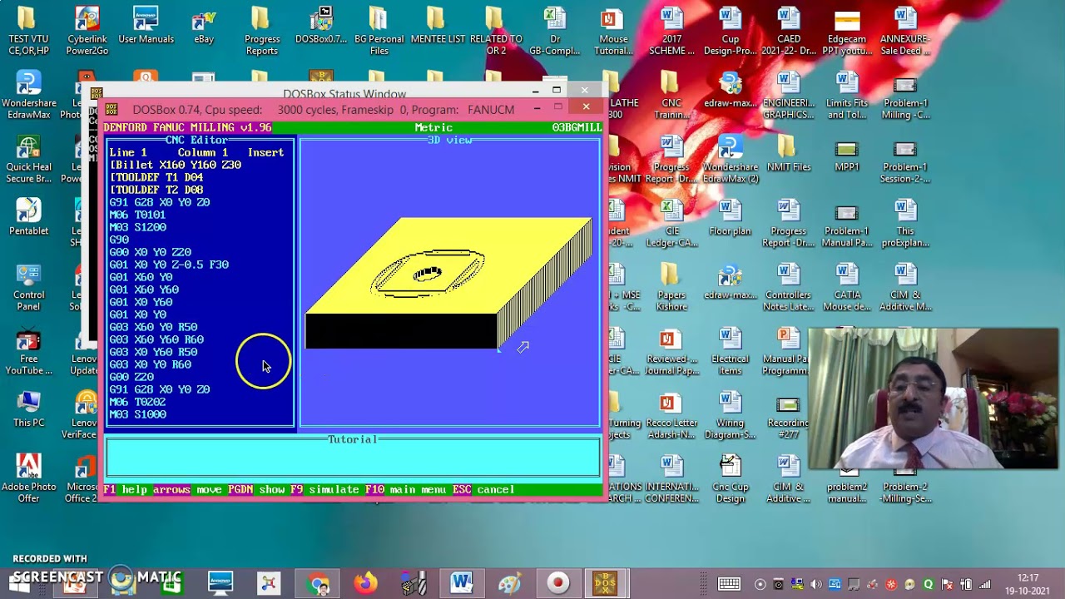Open the CAED 2021-22 document
The width and height of the screenshot is (1065, 599).
[789, 31]
